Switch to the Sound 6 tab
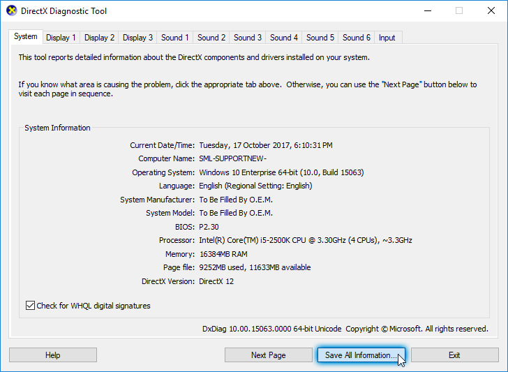Image resolution: width=508 pixels, height=372 pixels. pyautogui.click(x=357, y=38)
